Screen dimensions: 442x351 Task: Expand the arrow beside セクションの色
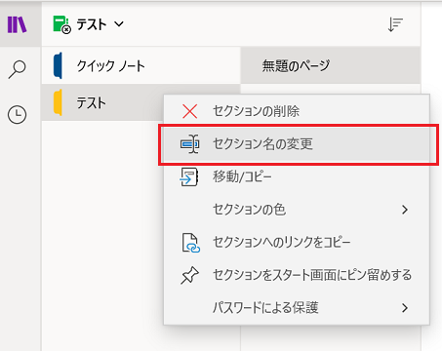click(405, 210)
